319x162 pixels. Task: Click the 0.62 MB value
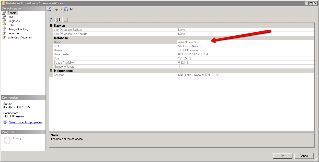pos(183,63)
